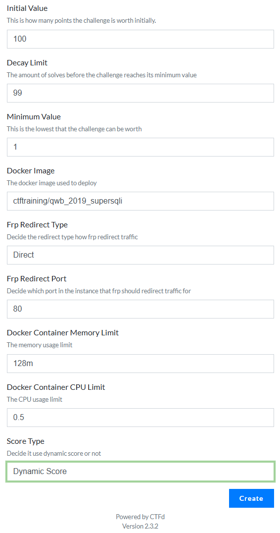Click the Docker Container CPU Limit label
This screenshot has width=280, height=533.
(56, 387)
